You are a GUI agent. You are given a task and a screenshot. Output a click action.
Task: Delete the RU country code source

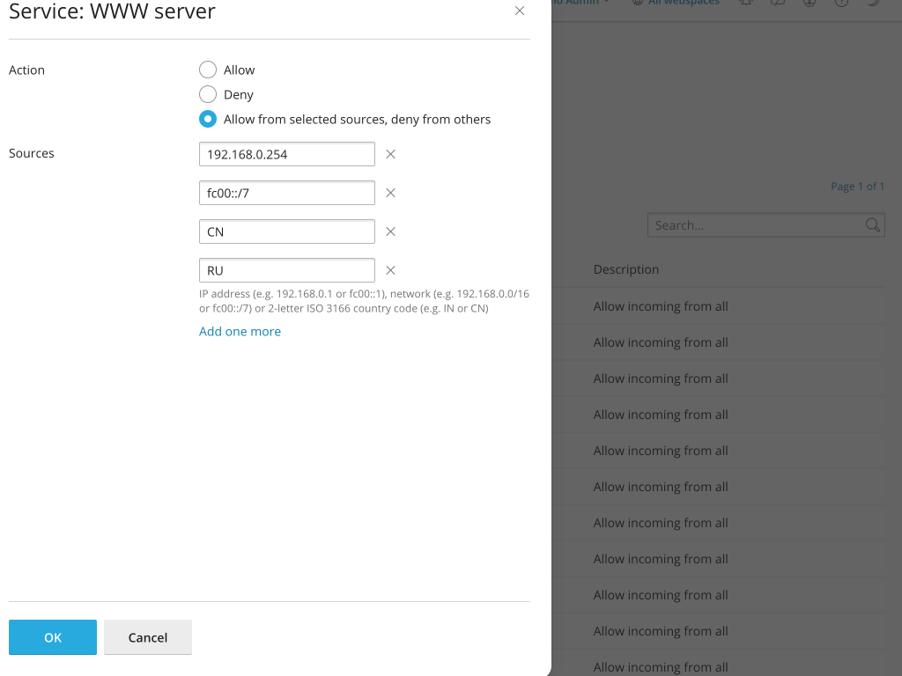(x=391, y=270)
